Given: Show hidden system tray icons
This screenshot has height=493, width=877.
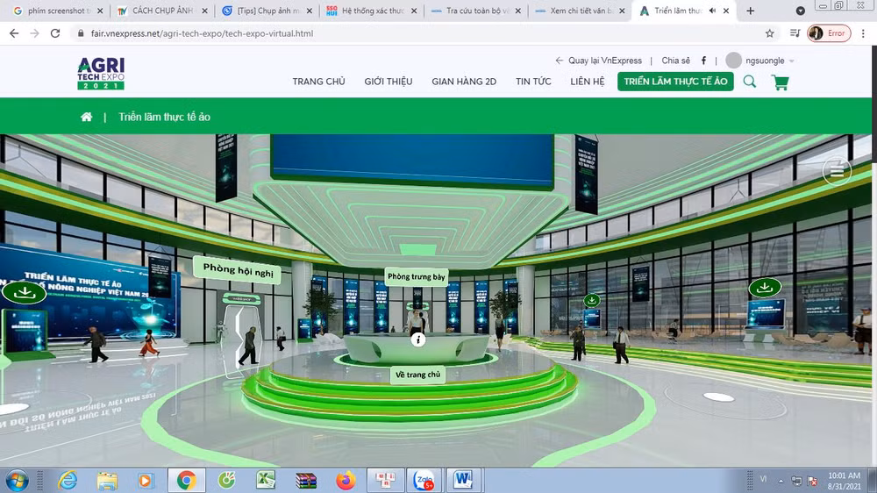Looking at the screenshot, I should tap(781, 482).
